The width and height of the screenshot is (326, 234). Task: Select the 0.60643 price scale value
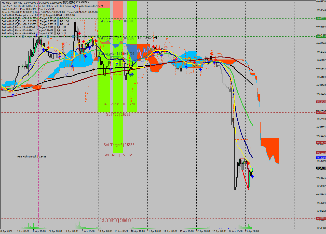(x=322, y=68)
